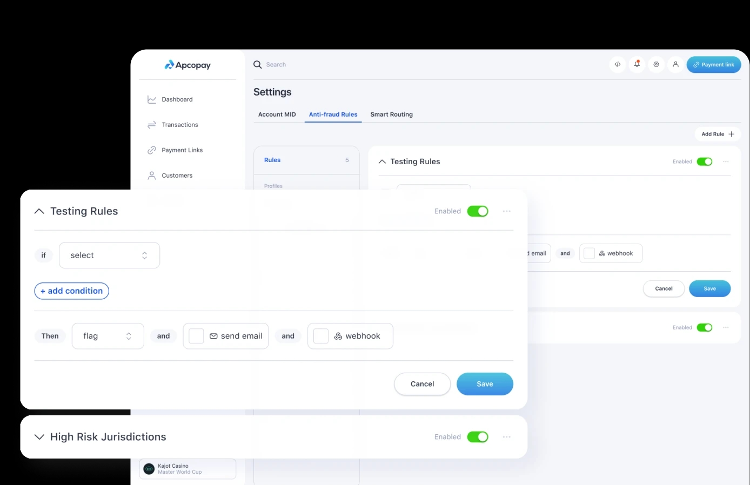Toggle Enabled switch in background Testing Rules panel
750x485 pixels.
705,161
